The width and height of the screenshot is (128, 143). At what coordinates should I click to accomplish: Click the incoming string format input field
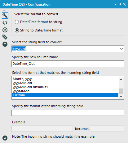[68, 113]
